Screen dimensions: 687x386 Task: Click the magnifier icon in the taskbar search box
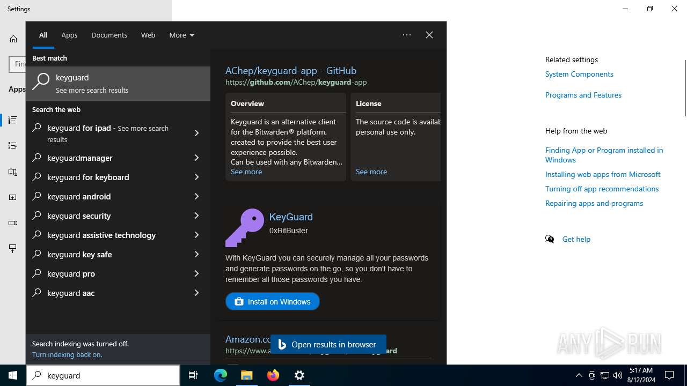[37, 375]
